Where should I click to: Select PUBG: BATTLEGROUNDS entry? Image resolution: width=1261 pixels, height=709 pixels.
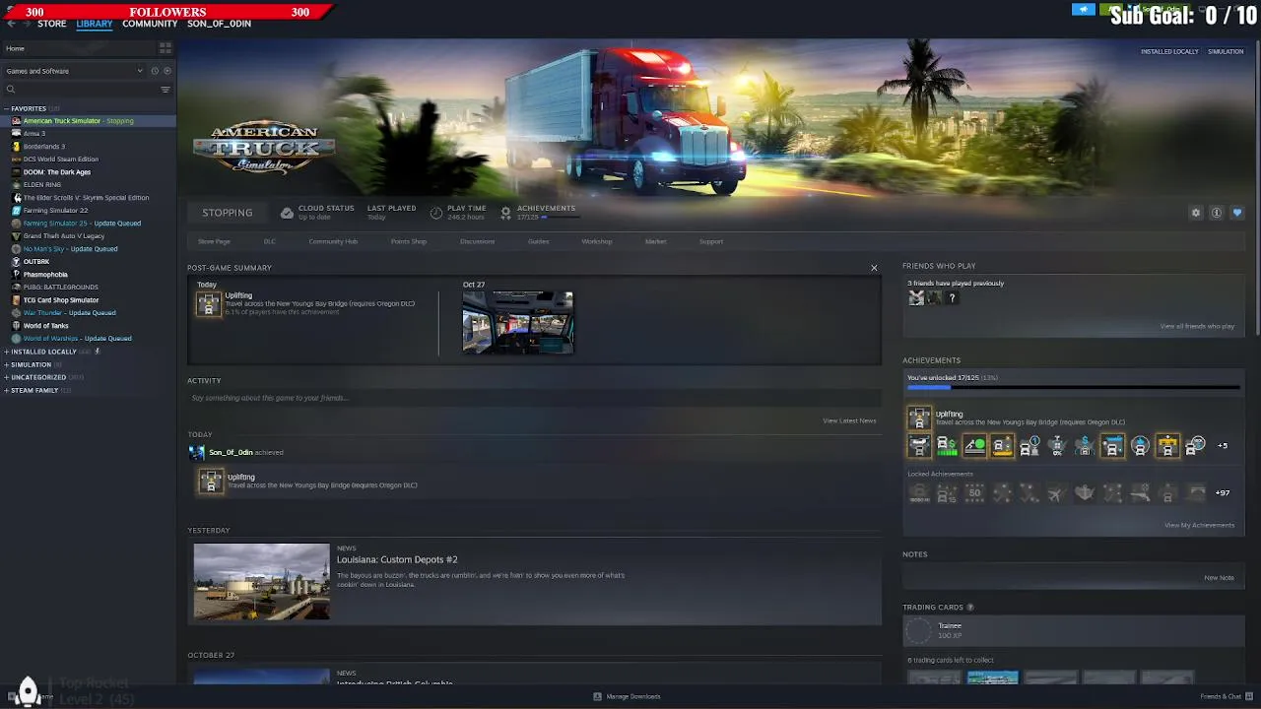tap(60, 288)
